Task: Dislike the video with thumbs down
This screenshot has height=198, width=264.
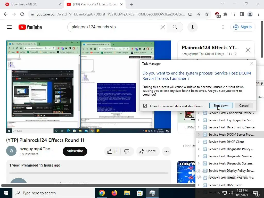Action: pos(127,151)
